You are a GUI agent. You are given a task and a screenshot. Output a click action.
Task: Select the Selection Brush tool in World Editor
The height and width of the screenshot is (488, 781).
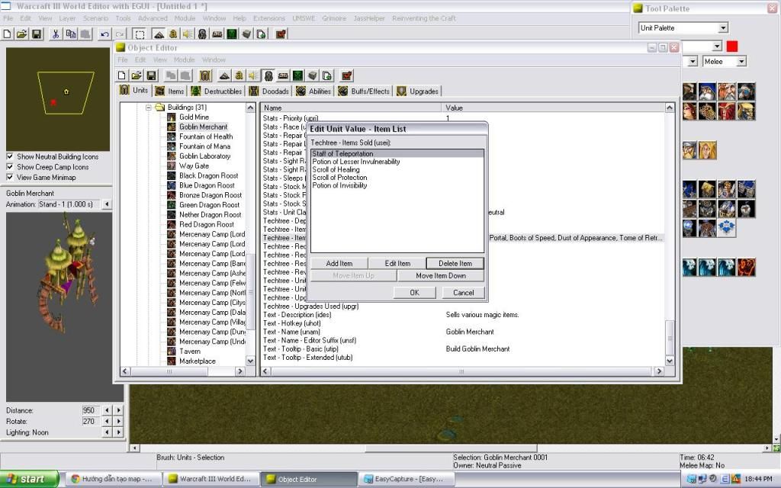pyautogui.click(x=140, y=34)
